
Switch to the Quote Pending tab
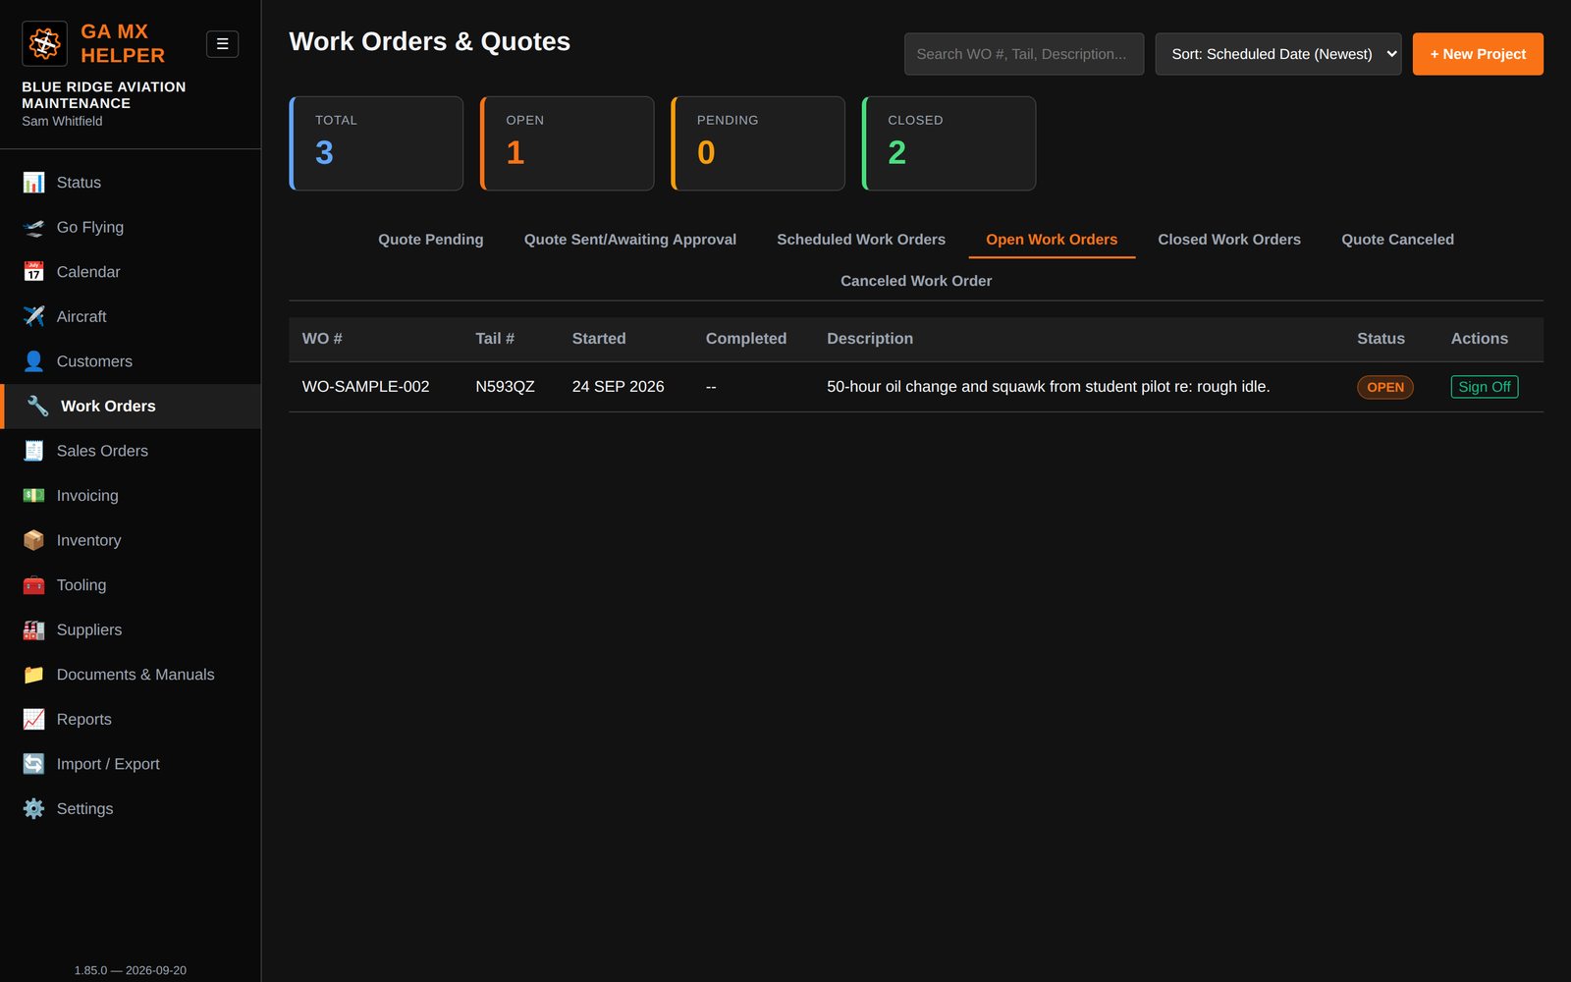431,240
